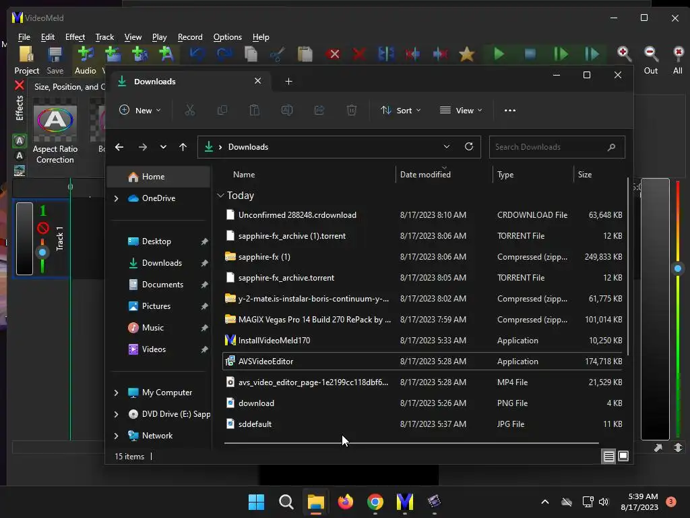690x518 pixels.
Task: Open the File menu in VideoMeld
Action: [x=24, y=37]
